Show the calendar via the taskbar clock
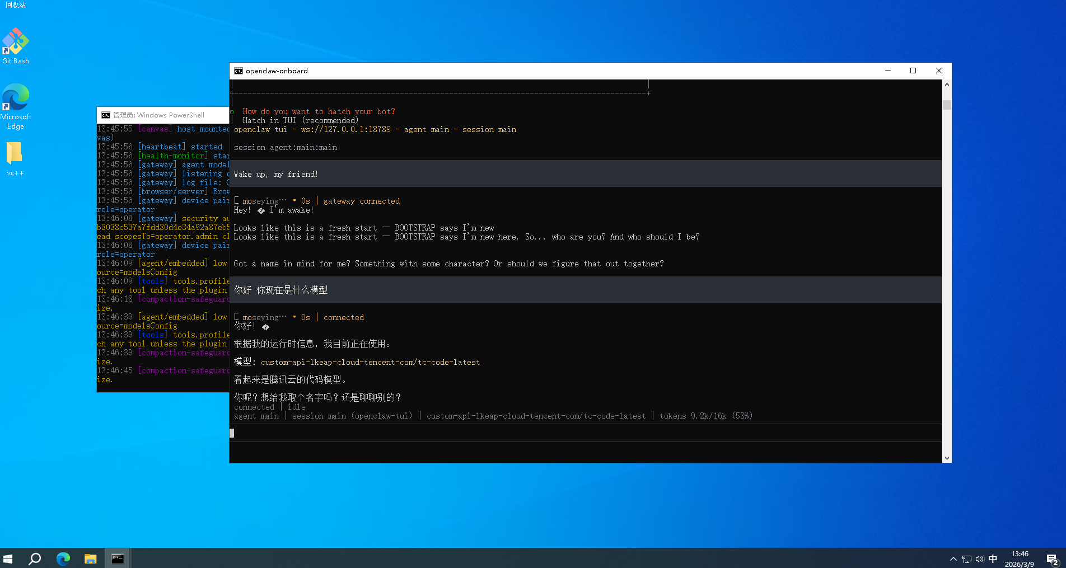This screenshot has width=1066, height=568. [1020, 558]
